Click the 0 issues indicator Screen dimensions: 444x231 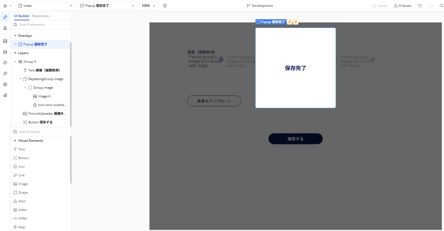click(x=402, y=6)
